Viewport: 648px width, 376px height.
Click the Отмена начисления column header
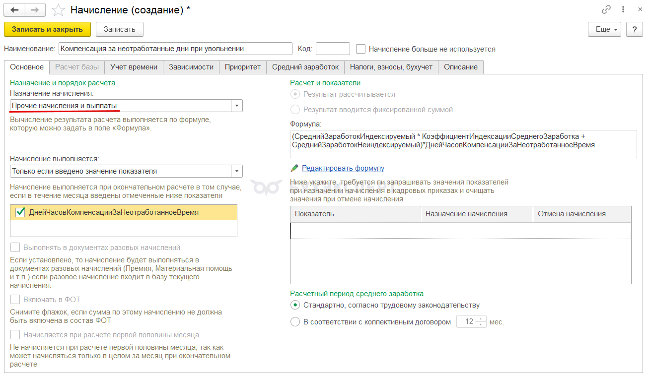point(581,214)
